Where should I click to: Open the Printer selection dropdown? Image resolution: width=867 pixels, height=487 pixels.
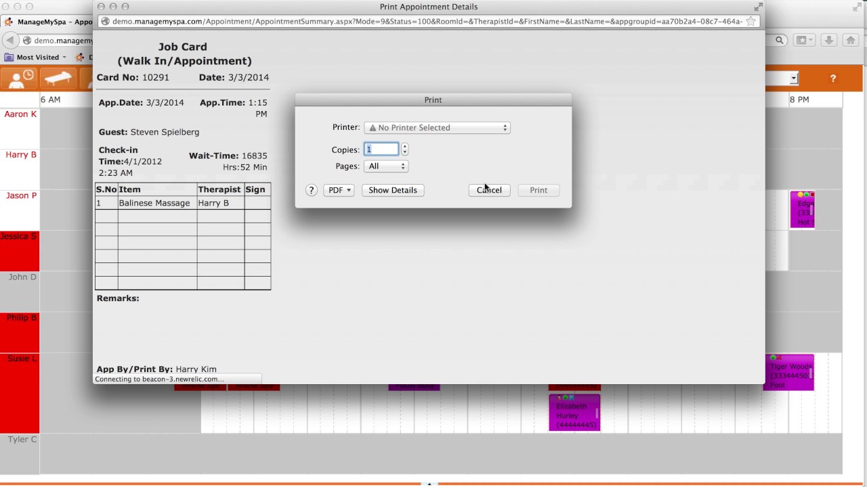[437, 128]
